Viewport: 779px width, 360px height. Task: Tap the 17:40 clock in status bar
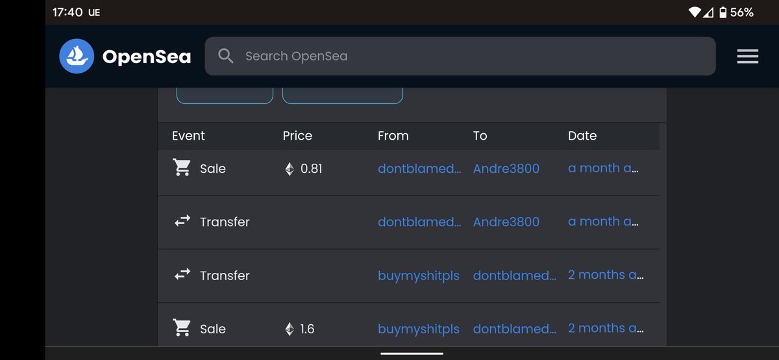click(67, 12)
